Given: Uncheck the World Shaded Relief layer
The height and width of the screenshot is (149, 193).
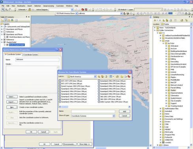Looking at the screenshot, I should tap(8, 45).
